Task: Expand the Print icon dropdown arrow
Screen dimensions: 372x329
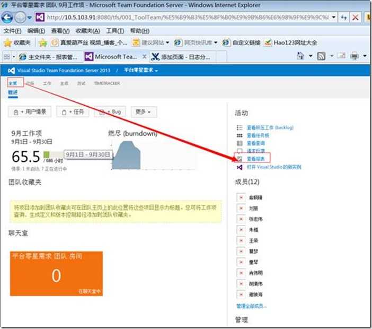Action: click(365, 56)
